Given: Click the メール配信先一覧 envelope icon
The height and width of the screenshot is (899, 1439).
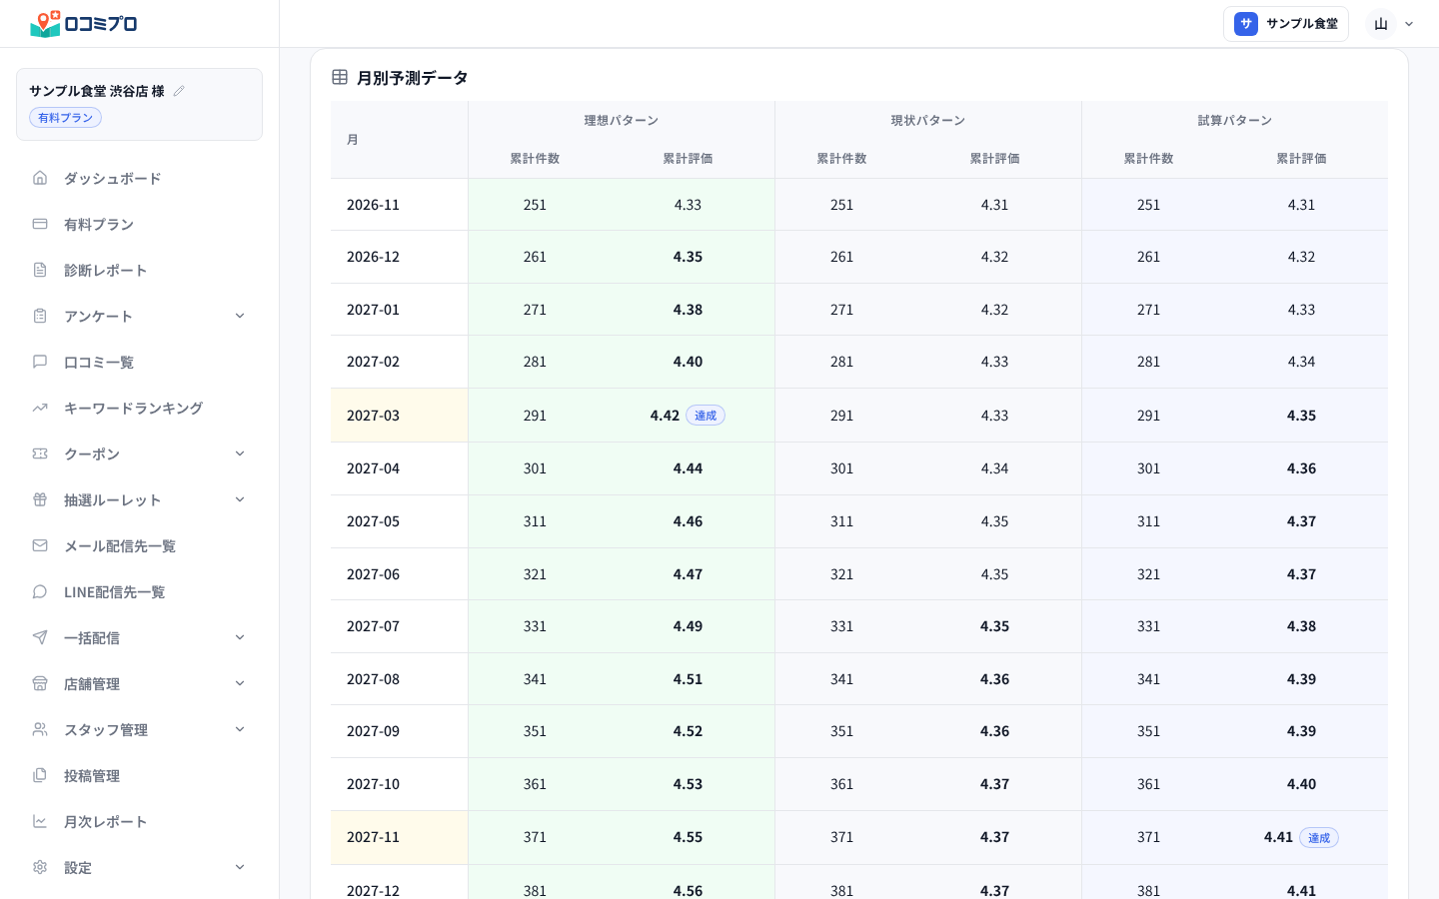Looking at the screenshot, I should pos(40,545).
